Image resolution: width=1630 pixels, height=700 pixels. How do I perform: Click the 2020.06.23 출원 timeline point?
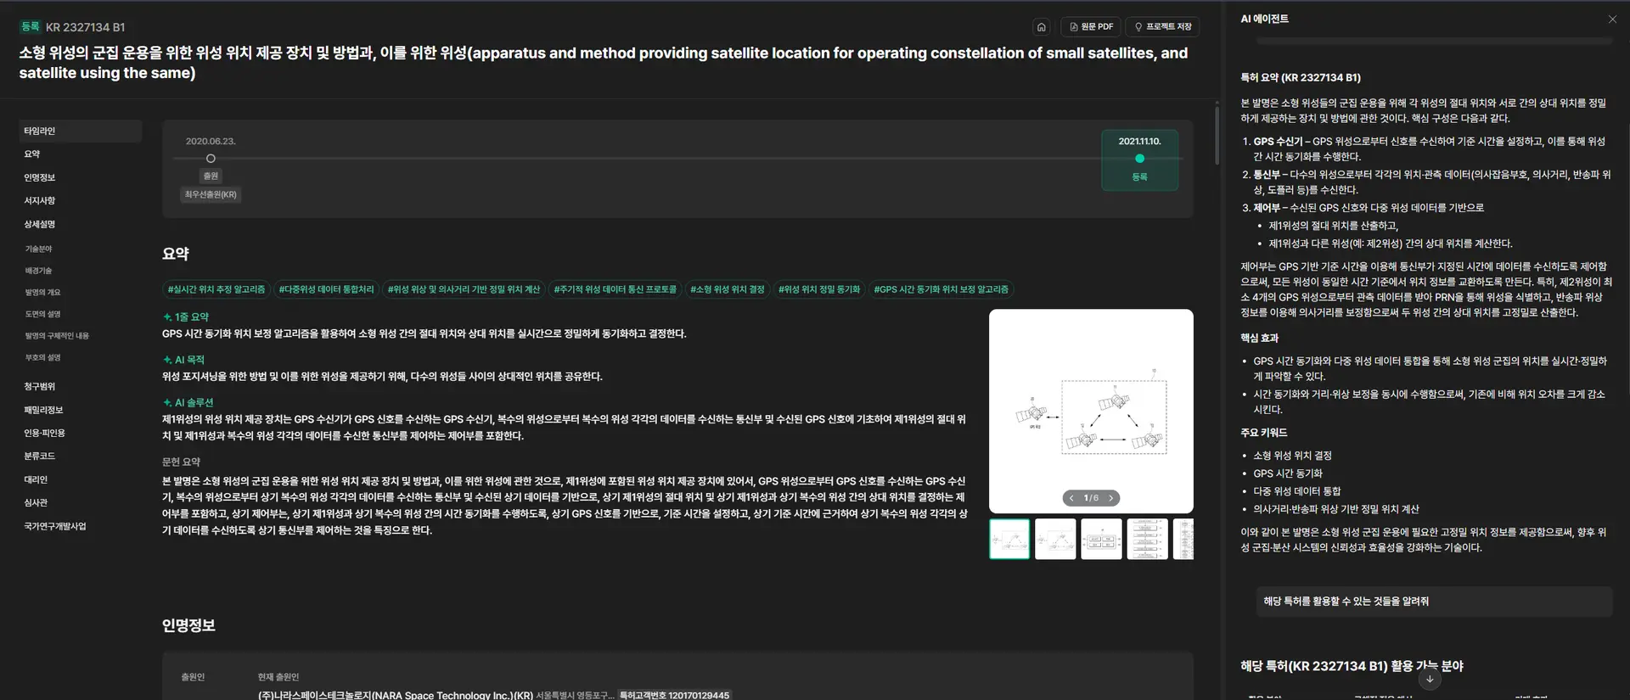pyautogui.click(x=211, y=159)
